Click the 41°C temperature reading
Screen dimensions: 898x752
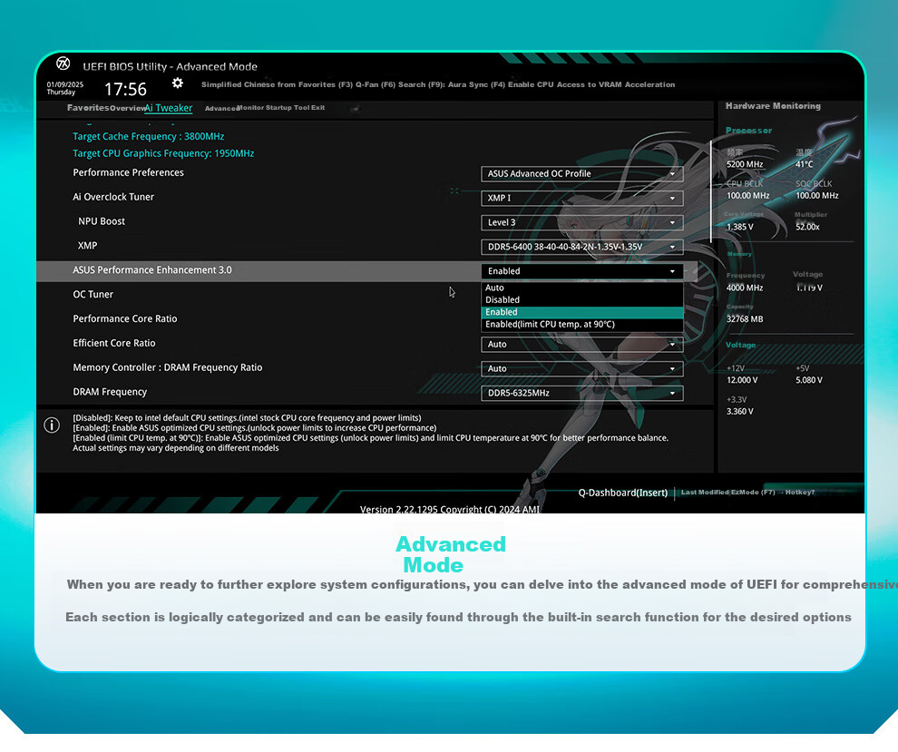804,164
